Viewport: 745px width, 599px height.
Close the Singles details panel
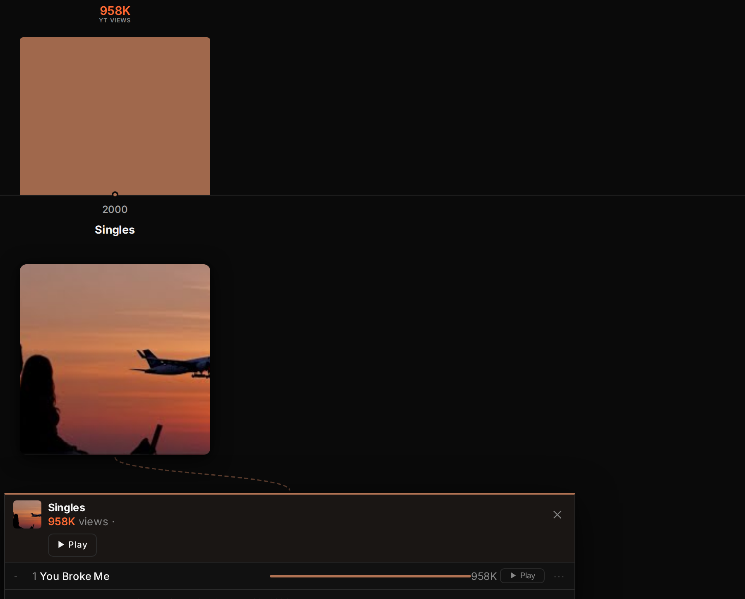coord(557,514)
